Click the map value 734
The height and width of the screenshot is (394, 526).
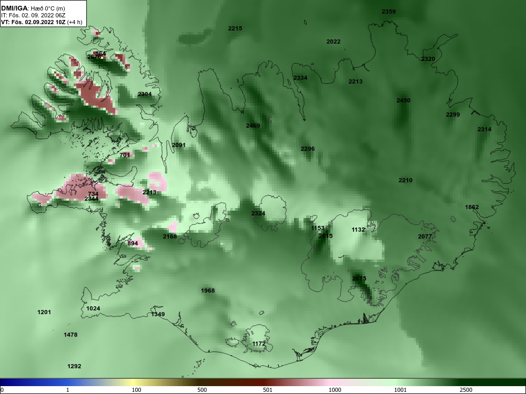(x=93, y=194)
